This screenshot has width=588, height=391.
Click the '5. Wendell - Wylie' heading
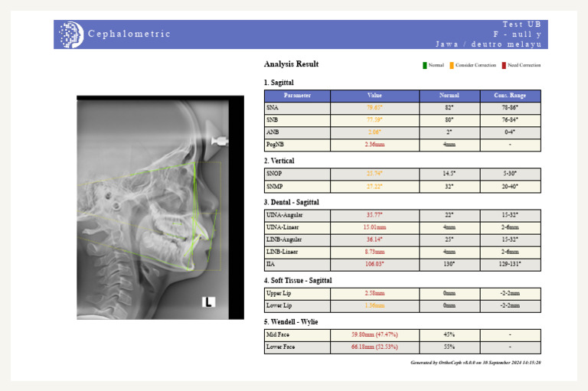pyautogui.click(x=291, y=321)
